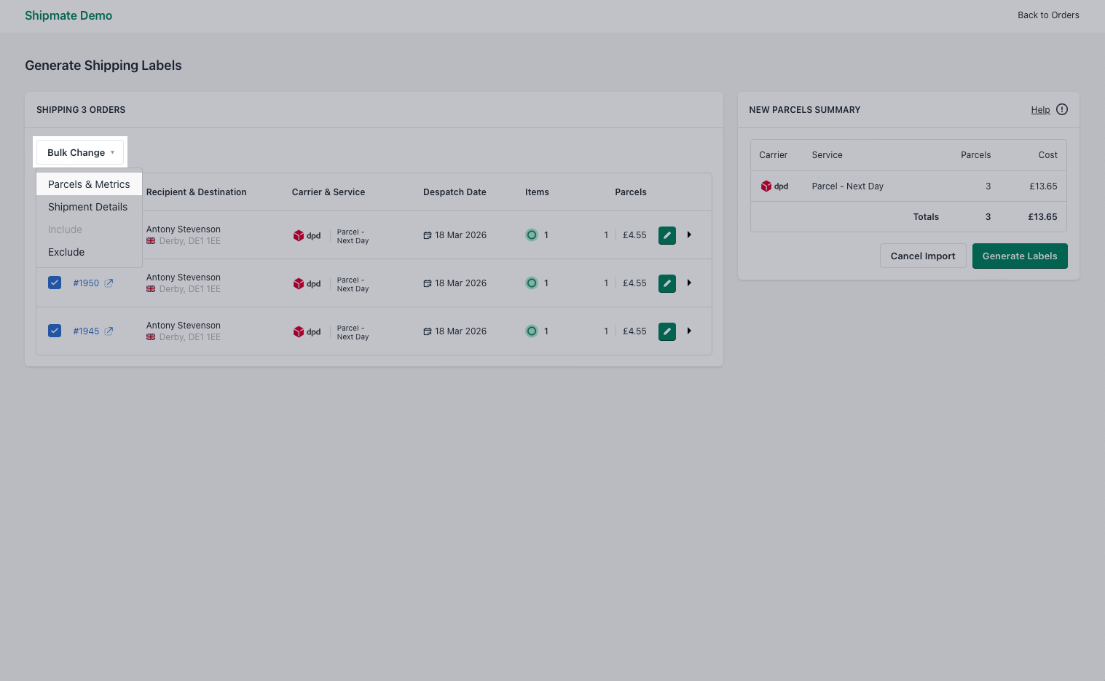The image size is (1105, 681).
Task: Open the edit pencil for order #1950
Action: 666,283
